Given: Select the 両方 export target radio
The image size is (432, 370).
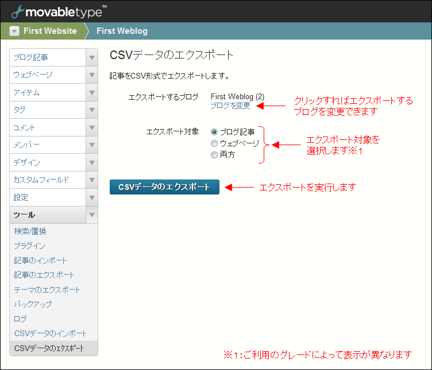Looking at the screenshot, I should [214, 155].
